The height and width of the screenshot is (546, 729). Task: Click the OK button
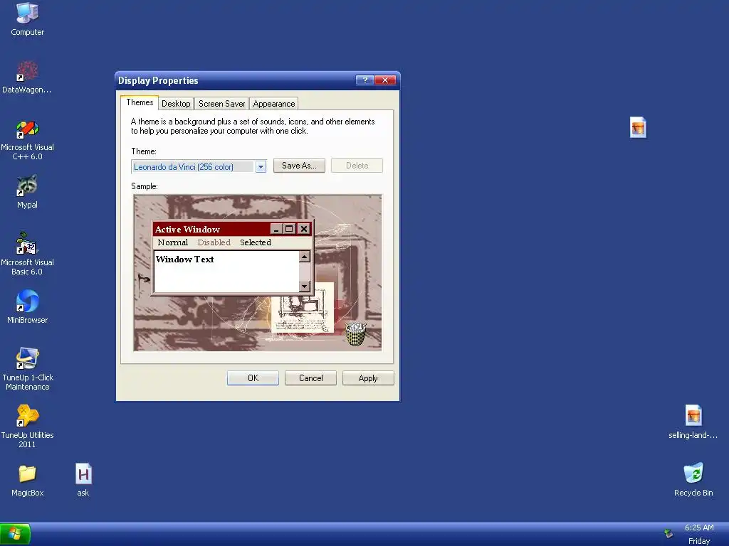[x=253, y=378]
